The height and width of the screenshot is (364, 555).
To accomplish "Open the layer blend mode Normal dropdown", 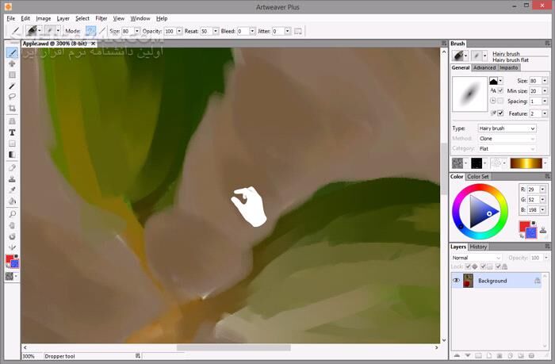I will click(476, 258).
